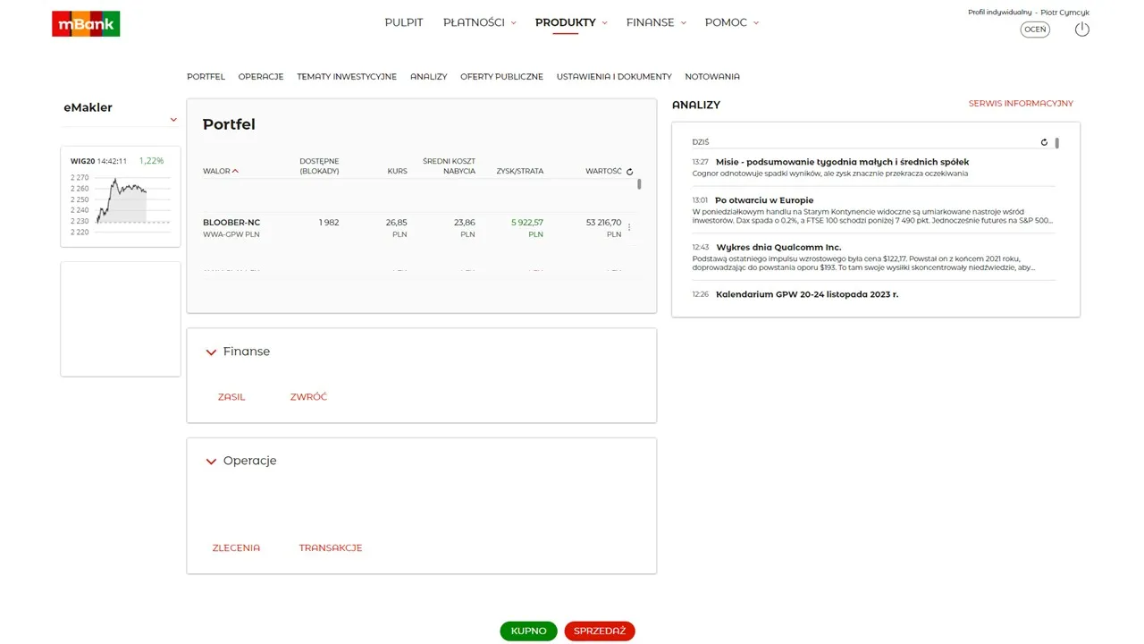Open Serwis Informacyjny link
The width and height of the screenshot is (1144, 644).
tap(1021, 104)
